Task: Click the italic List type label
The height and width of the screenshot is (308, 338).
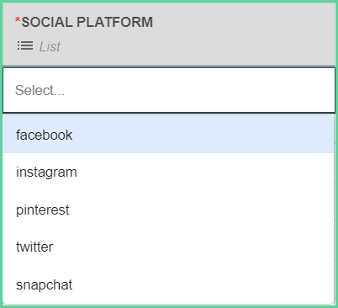Action: [x=50, y=46]
